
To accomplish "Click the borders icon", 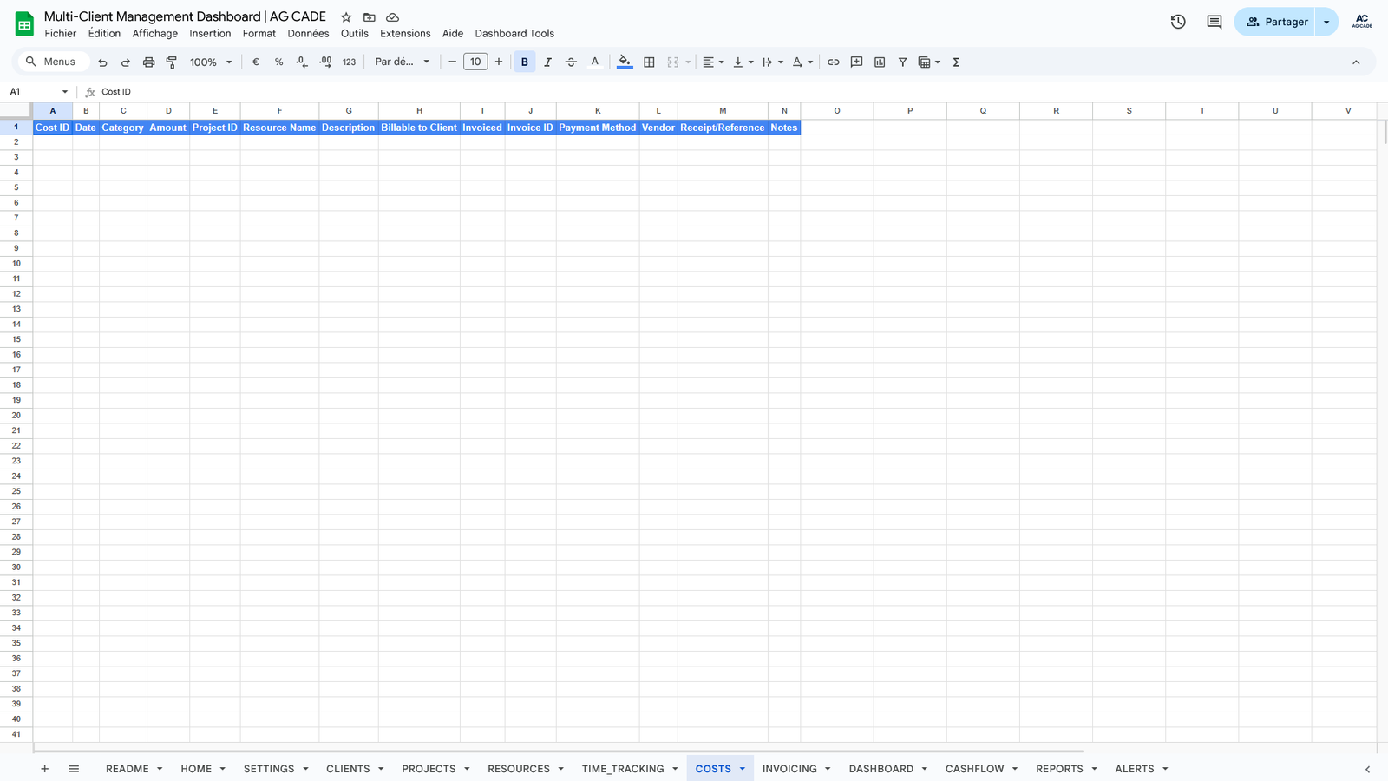I will click(649, 62).
